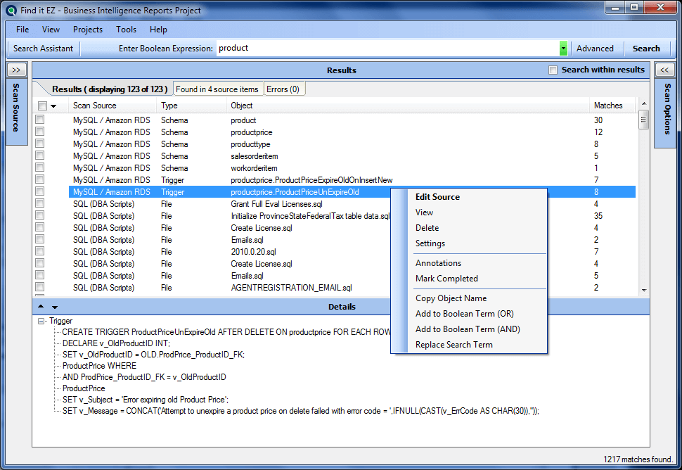Toggle the header select-all checkbox
682x470 pixels.
42,106
